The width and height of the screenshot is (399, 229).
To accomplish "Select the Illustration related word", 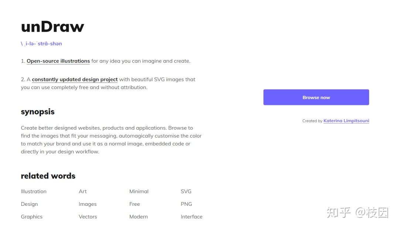I will point(34,191).
